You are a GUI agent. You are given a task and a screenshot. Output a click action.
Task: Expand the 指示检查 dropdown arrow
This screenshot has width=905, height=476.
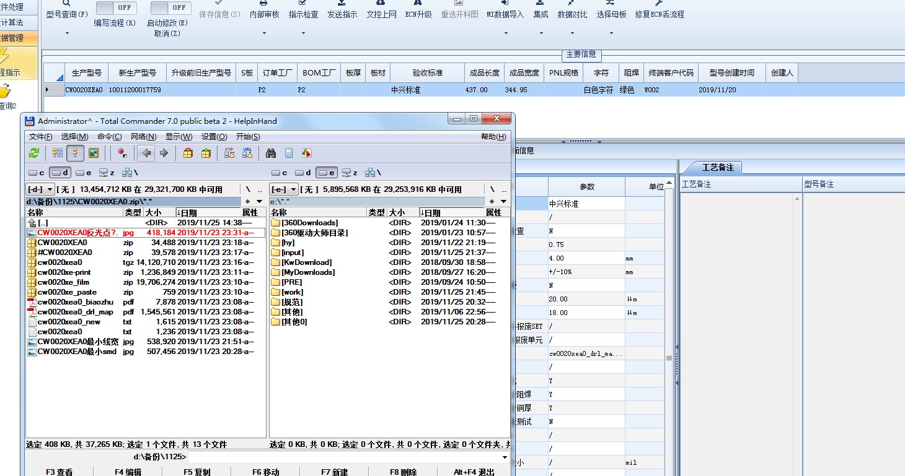303,32
